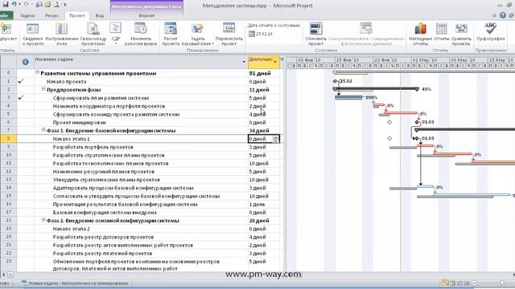Click Сравнить проекты (Compare projects)
The width and height of the screenshot is (515, 289).
coord(461,34)
